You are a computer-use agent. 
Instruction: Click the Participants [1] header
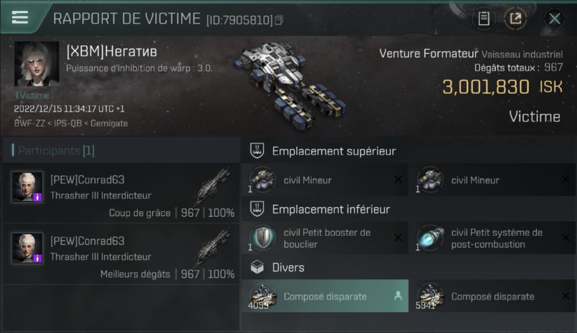[x=56, y=151]
